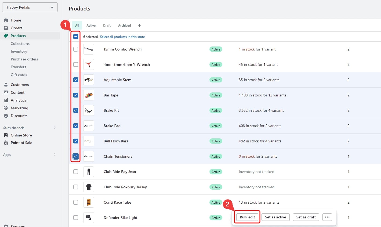This screenshot has width=381, height=227.
Task: Open Defender Bike Light thumbnail
Action: coord(89,218)
